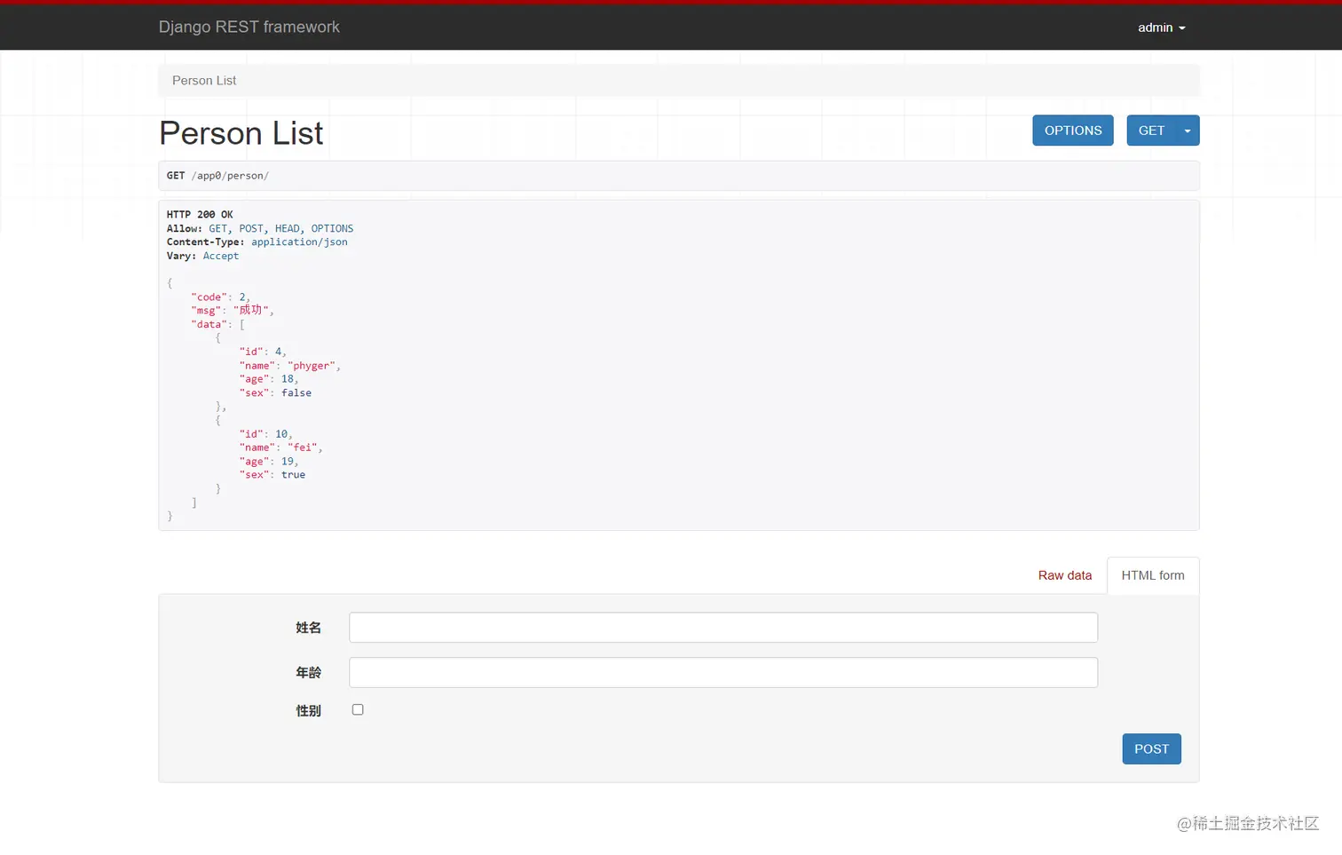
Task: Focus the 姓名 input field
Action: coord(722,628)
